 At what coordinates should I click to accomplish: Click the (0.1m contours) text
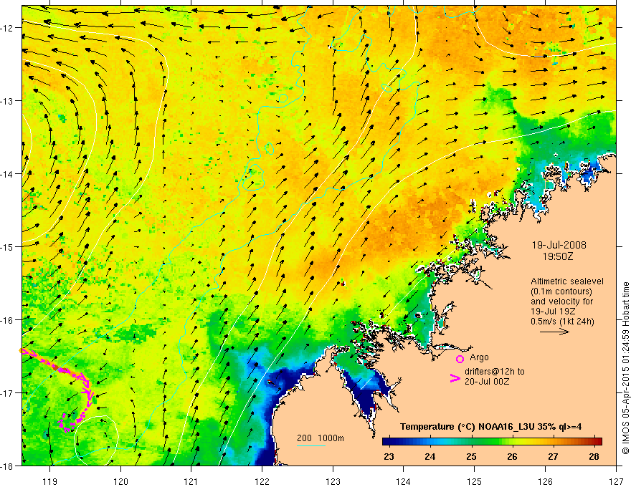(x=561, y=291)
